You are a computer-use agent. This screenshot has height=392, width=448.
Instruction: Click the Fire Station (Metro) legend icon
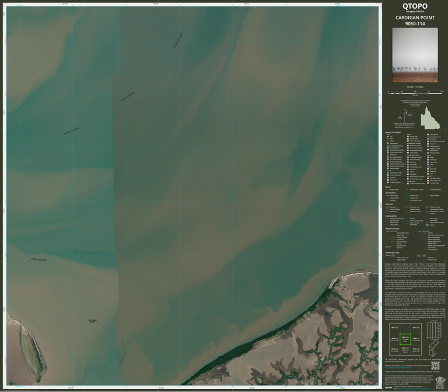[x=388, y=157]
